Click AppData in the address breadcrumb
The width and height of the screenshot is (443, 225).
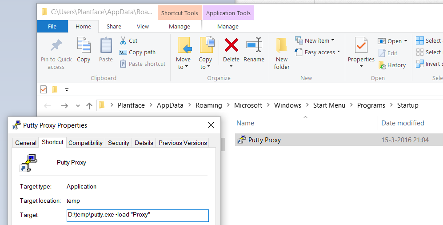click(x=170, y=105)
